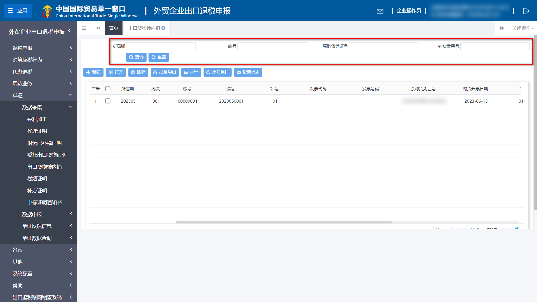Image resolution: width=537 pixels, height=302 pixels.
Task: Check the checkbox for row 1
Action: click(x=108, y=101)
